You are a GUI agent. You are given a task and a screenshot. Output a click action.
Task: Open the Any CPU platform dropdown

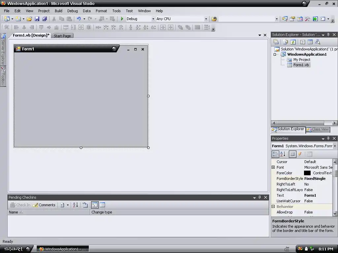206,19
